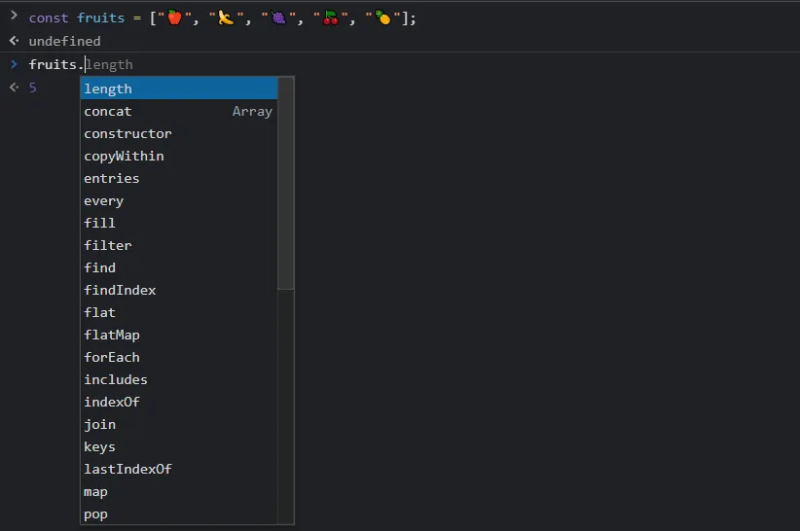The width and height of the screenshot is (800, 531).
Task: Click the Array type label beside concat
Action: click(x=252, y=111)
